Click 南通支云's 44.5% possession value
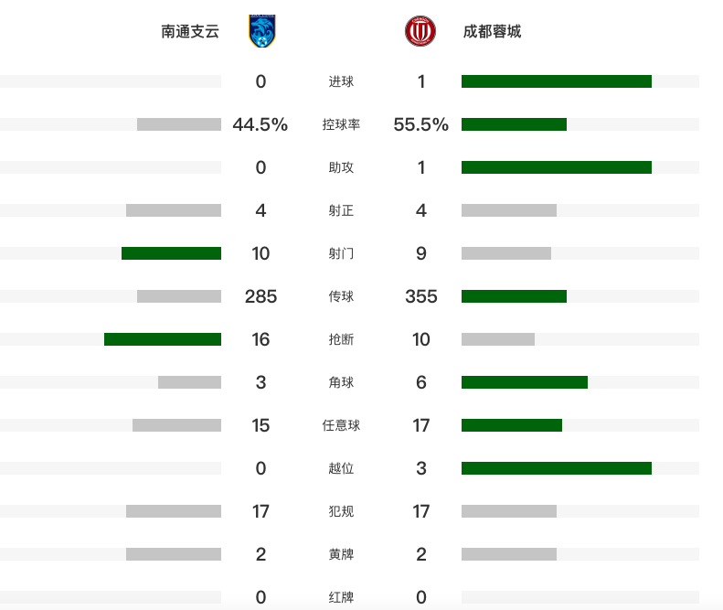Viewport: 723px width, 610px height. pyautogui.click(x=260, y=124)
